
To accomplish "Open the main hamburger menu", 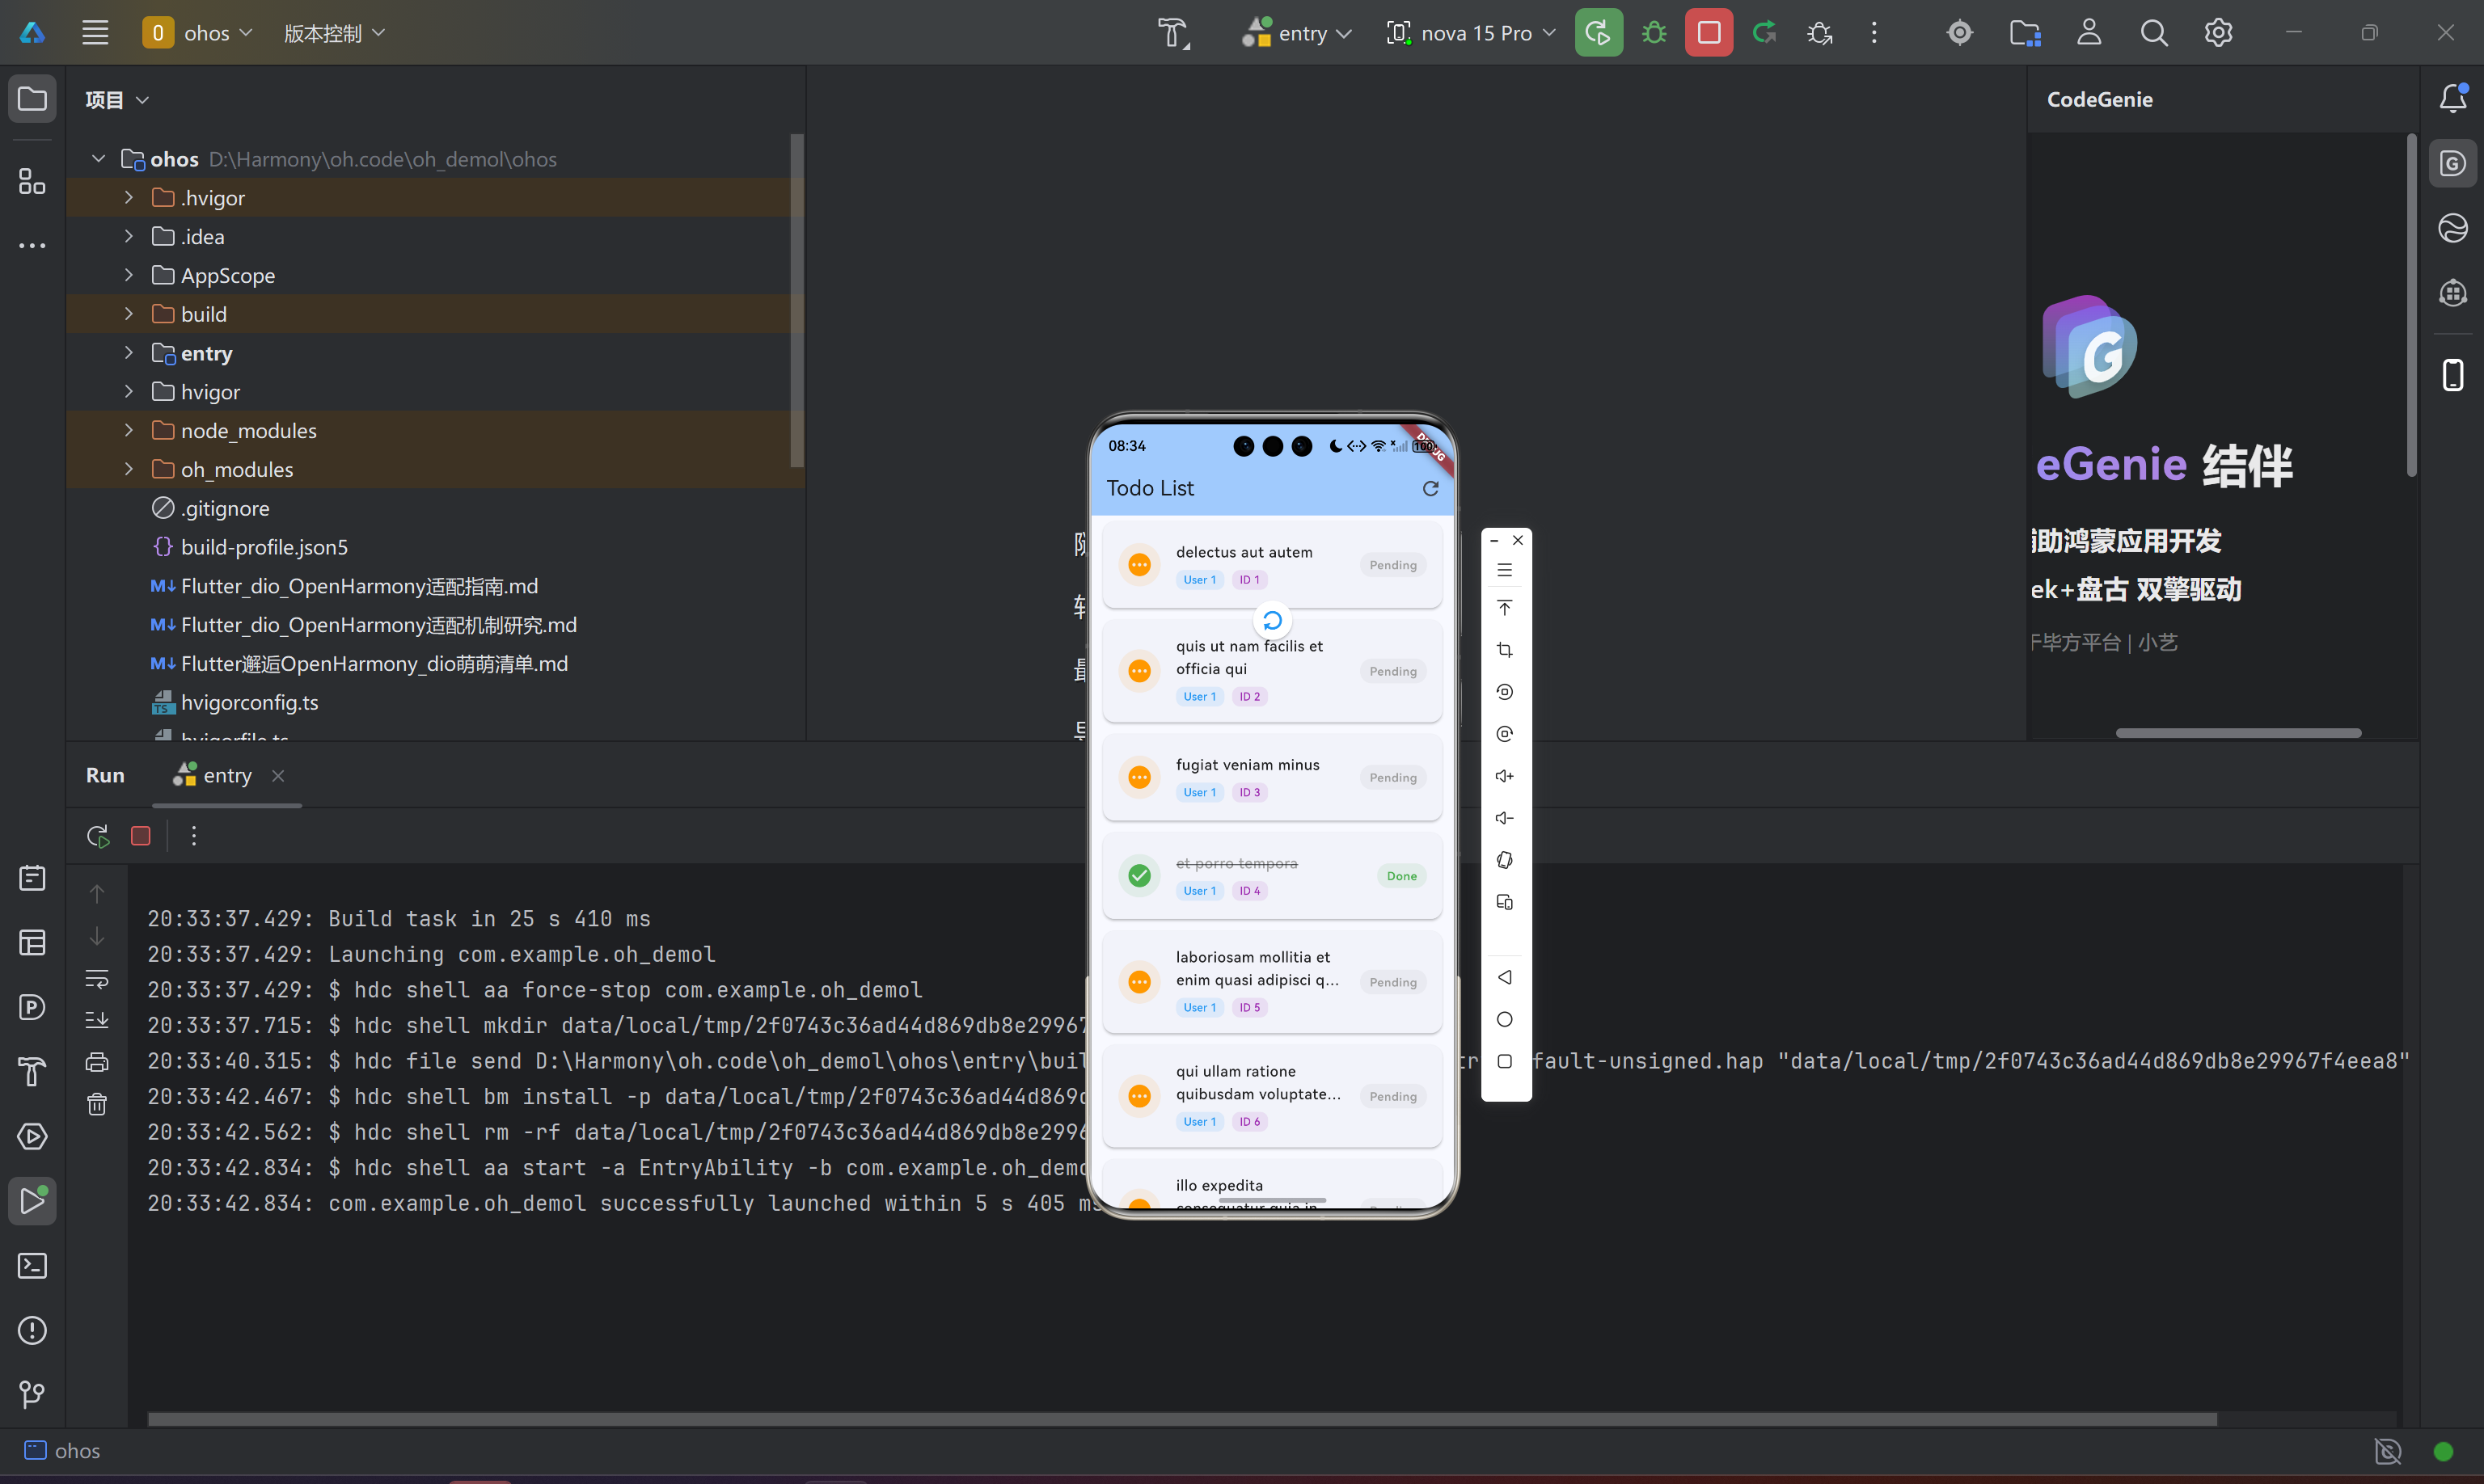I will click(x=95, y=33).
